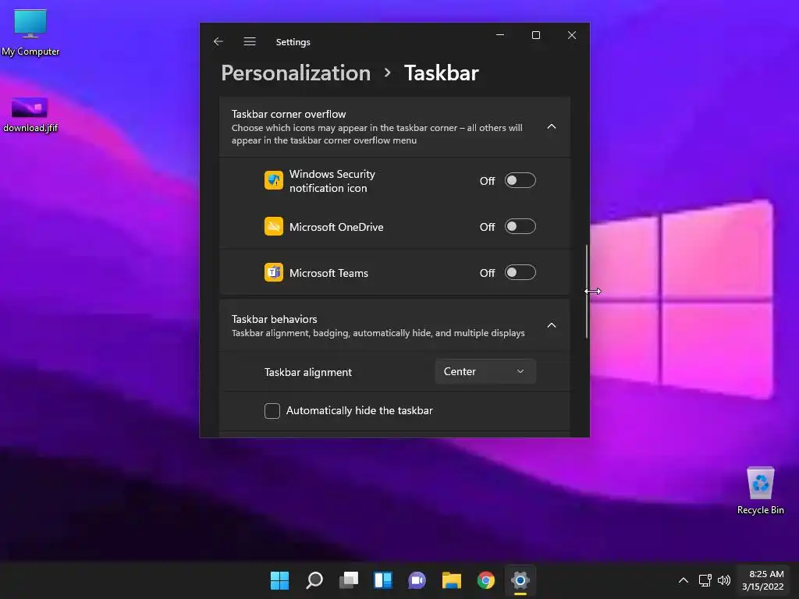Open the network icon in system tray

coord(705,580)
